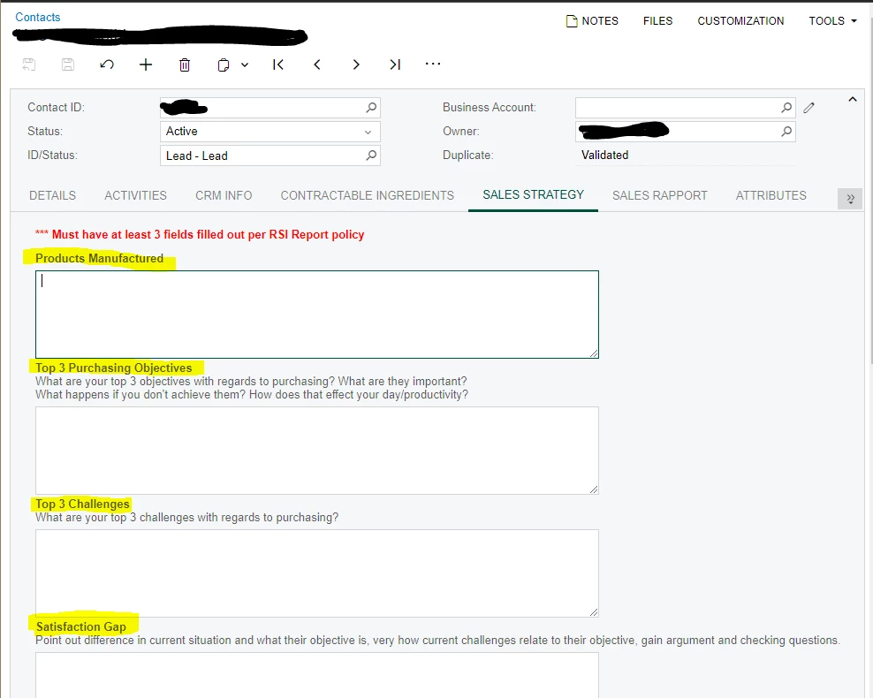Image resolution: width=873 pixels, height=698 pixels.
Task: Open the Notes panel
Action: coord(592,21)
